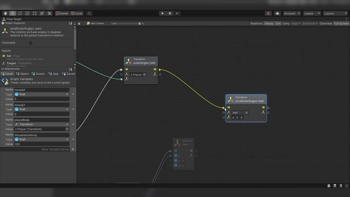Image resolution: width=350 pixels, height=197 pixels.
Task: Open type dropdown for mouseX variable
Action: click(42, 94)
